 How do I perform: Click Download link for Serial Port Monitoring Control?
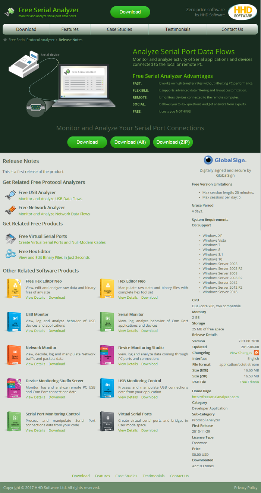click(x=57, y=430)
